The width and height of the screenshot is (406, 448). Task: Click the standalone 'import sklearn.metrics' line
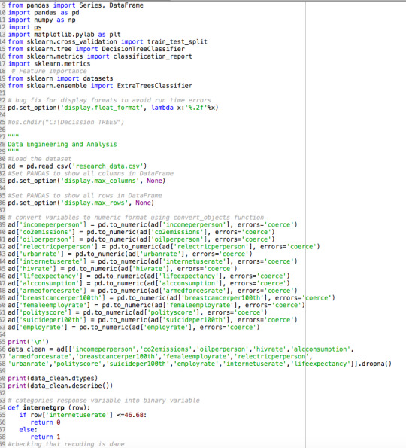pos(49,64)
